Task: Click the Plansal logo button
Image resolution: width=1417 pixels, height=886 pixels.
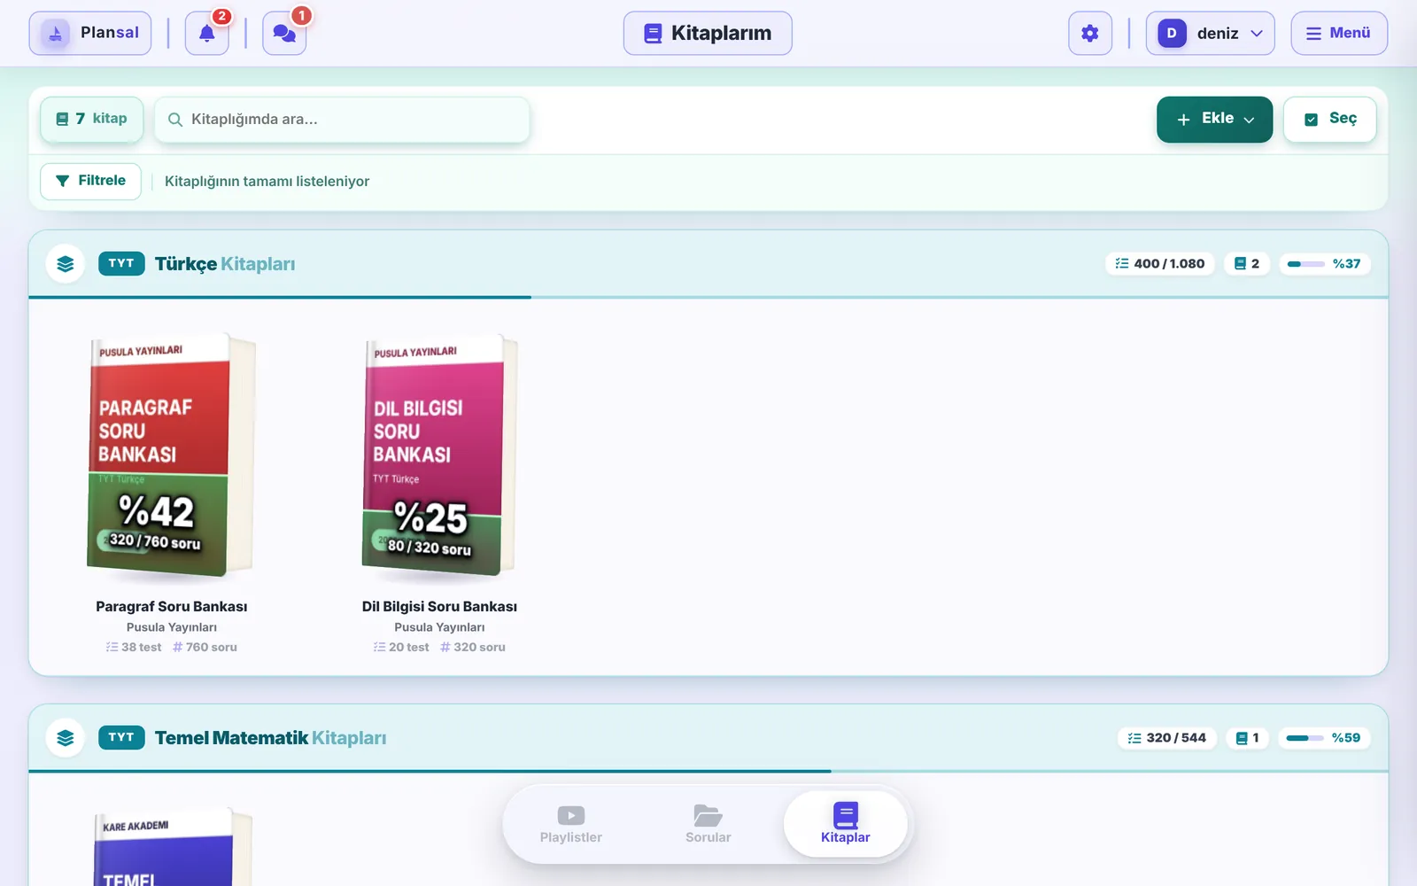Action: tap(90, 34)
